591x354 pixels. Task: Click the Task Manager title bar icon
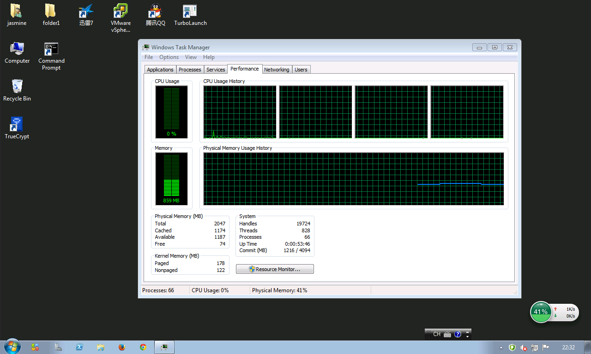pos(146,47)
